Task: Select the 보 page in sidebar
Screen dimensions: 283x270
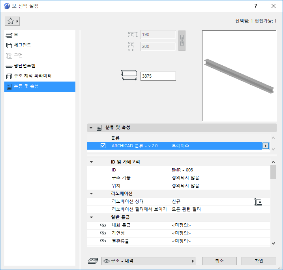Action: coord(40,35)
